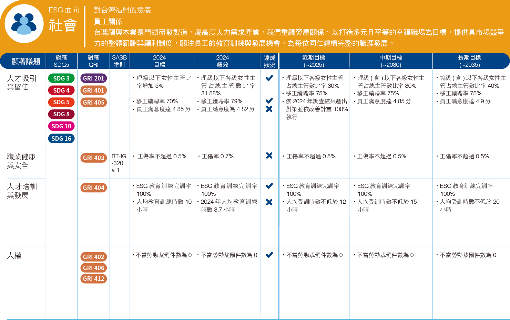Click the checkmark beside 女性主管比率 31.58%

269,78
